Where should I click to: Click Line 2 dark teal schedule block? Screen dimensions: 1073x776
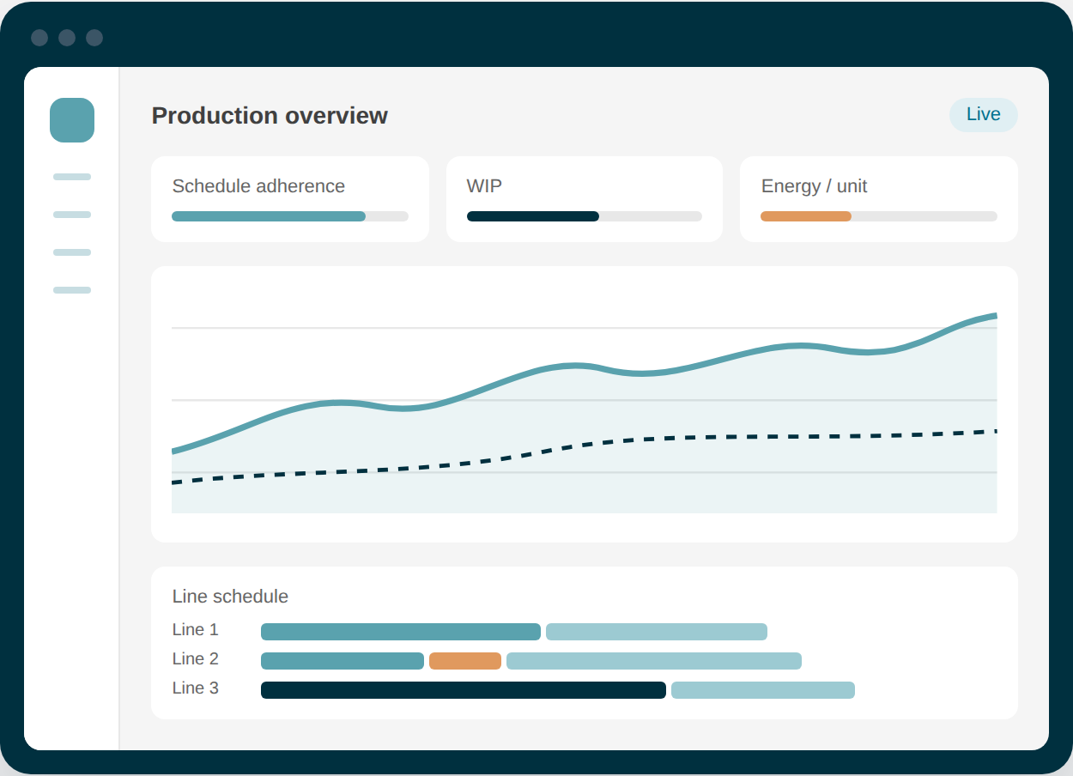click(343, 661)
